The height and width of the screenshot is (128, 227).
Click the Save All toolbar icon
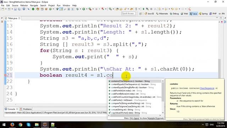[19, 9]
